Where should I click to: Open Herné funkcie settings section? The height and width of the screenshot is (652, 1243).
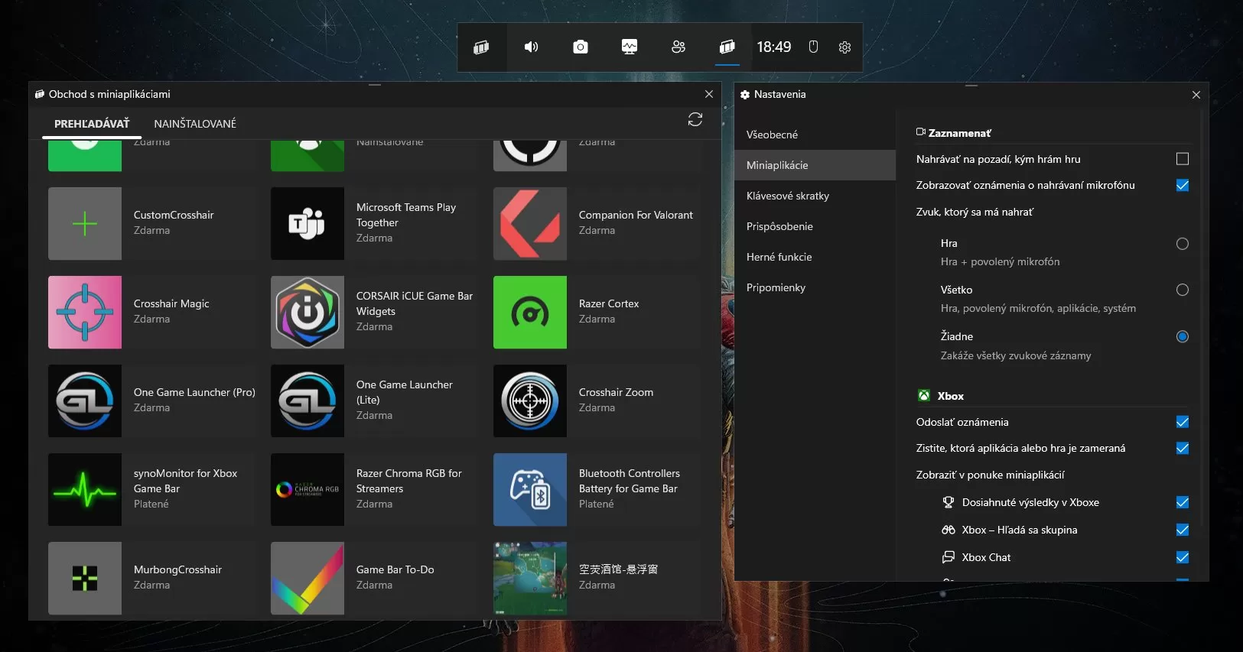click(x=815, y=257)
